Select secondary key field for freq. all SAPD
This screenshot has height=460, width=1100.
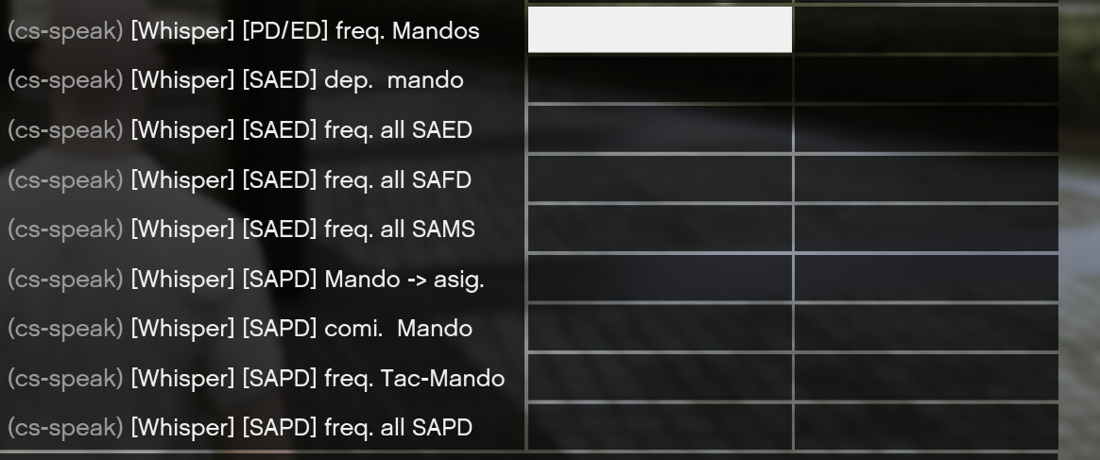[926, 427]
